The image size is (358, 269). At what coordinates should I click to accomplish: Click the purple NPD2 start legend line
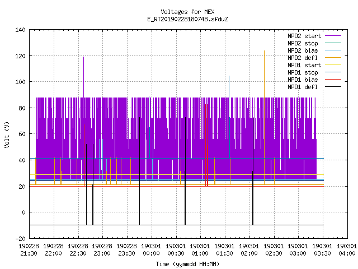[333, 36]
